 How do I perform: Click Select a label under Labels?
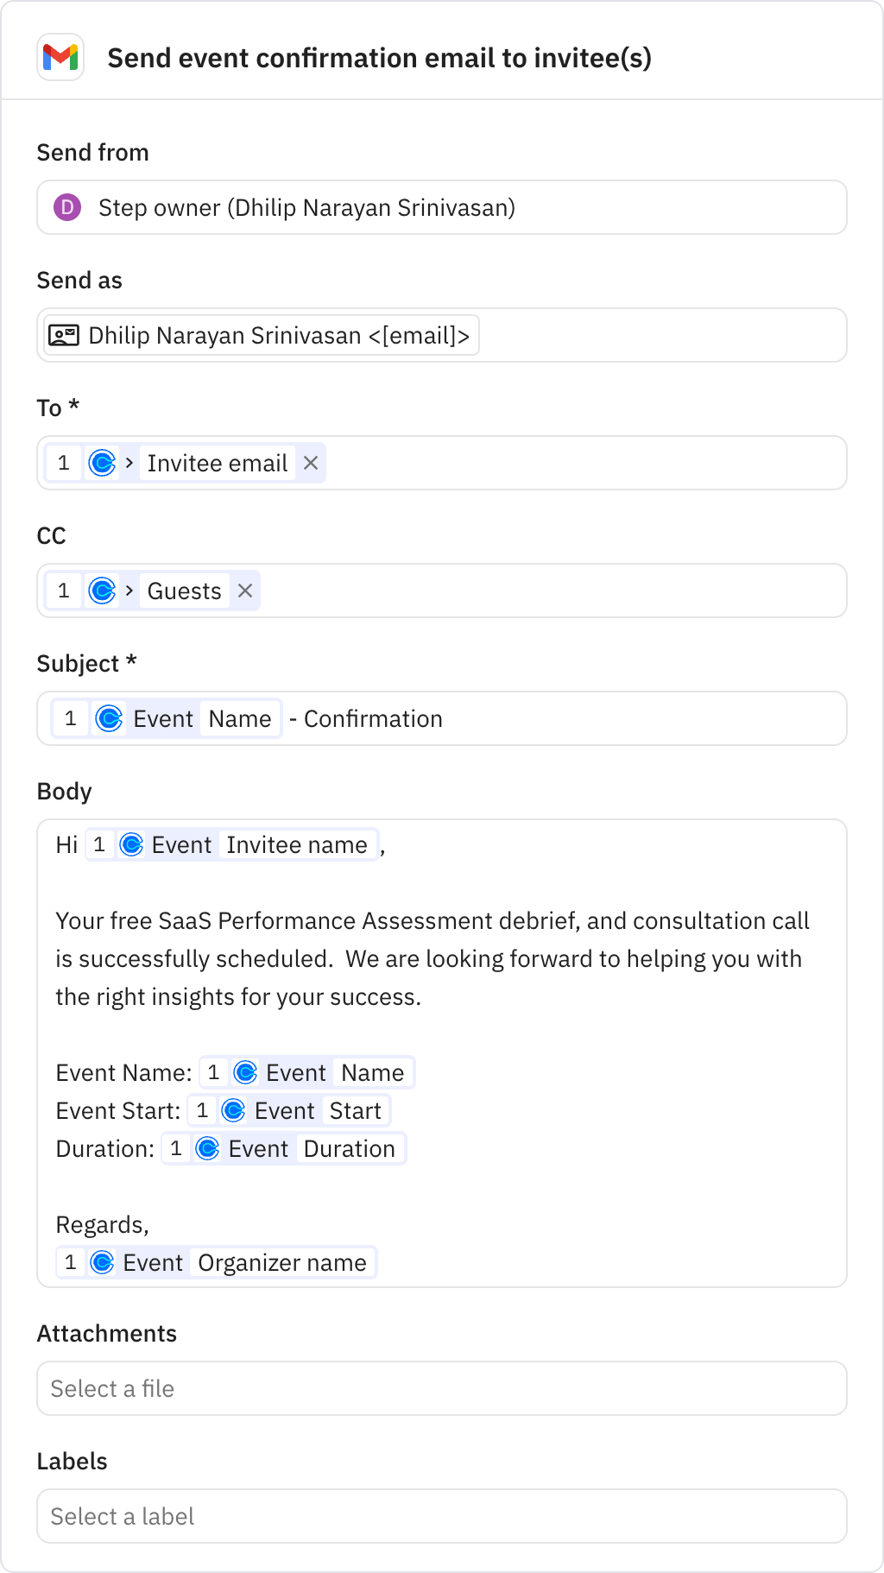pyautogui.click(x=442, y=1516)
